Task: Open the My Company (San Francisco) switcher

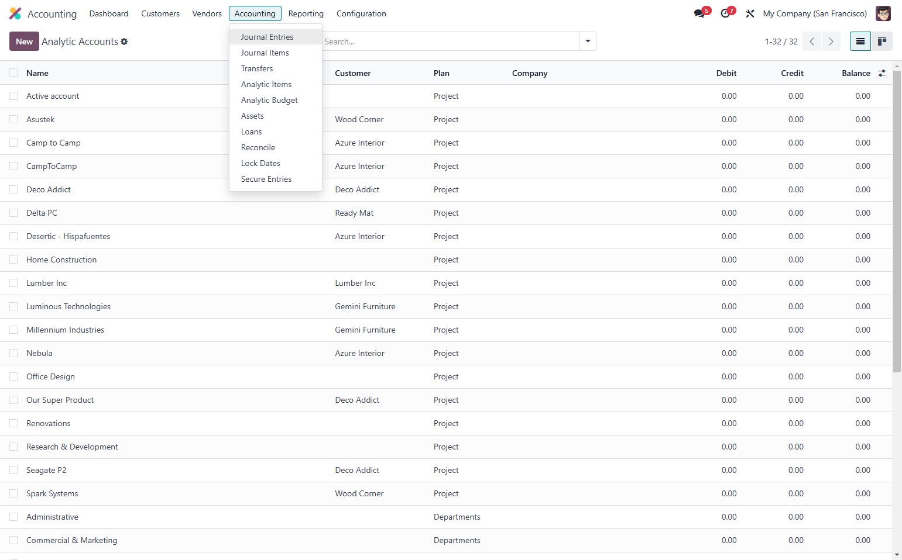Action: [815, 13]
